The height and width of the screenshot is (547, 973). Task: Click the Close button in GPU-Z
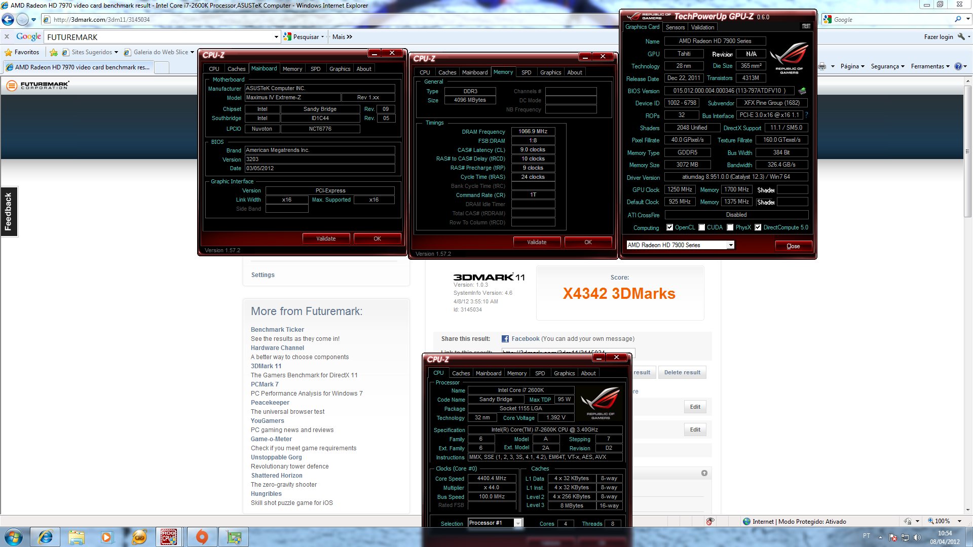click(x=793, y=246)
